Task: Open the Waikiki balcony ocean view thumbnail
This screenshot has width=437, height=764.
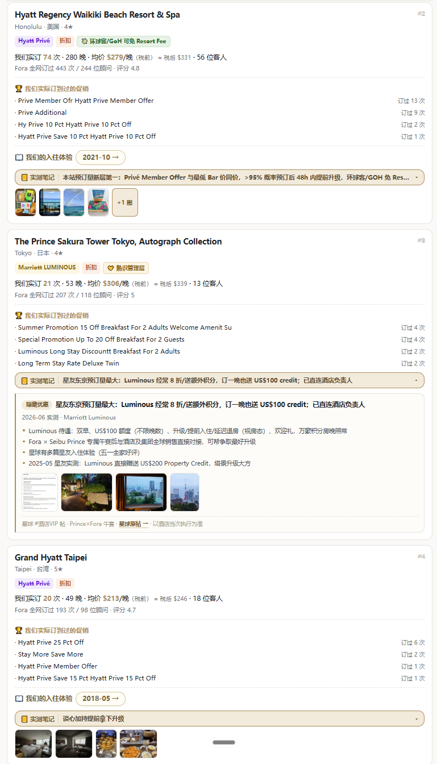Action: tap(50, 202)
